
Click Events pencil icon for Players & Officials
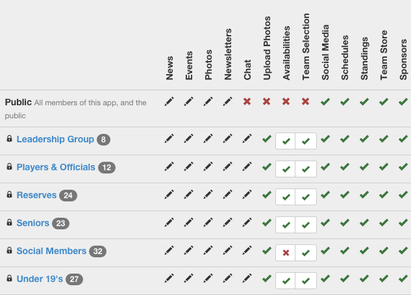tap(188, 166)
